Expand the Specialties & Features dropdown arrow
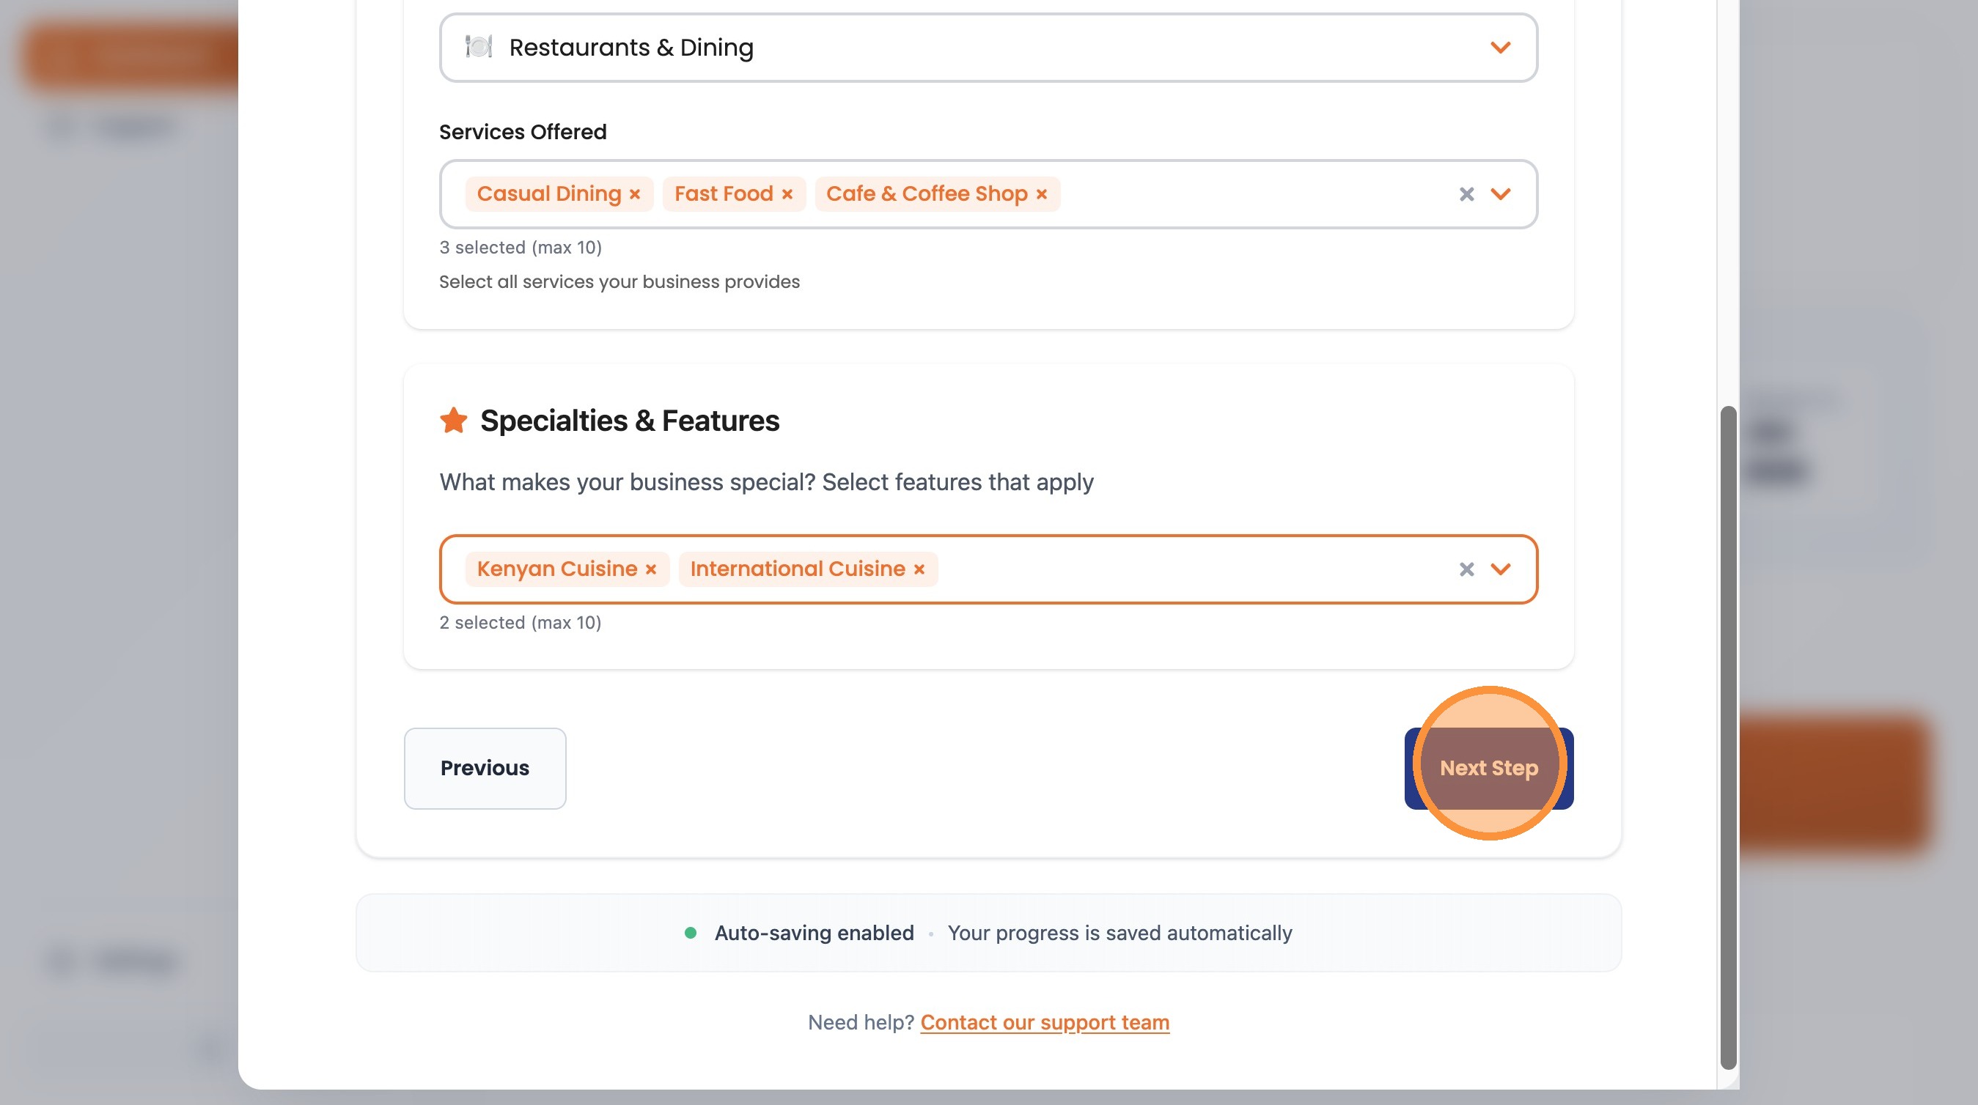The height and width of the screenshot is (1105, 1978). pos(1499,569)
